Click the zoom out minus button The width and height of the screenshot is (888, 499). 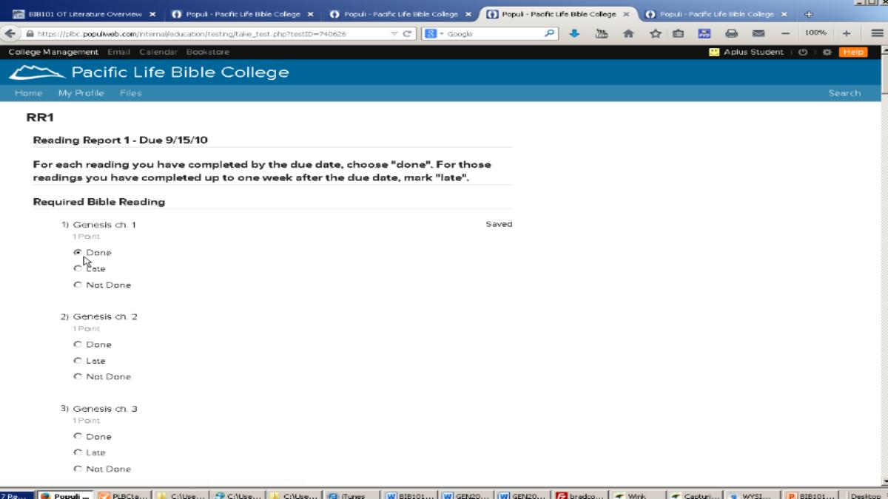click(x=785, y=33)
